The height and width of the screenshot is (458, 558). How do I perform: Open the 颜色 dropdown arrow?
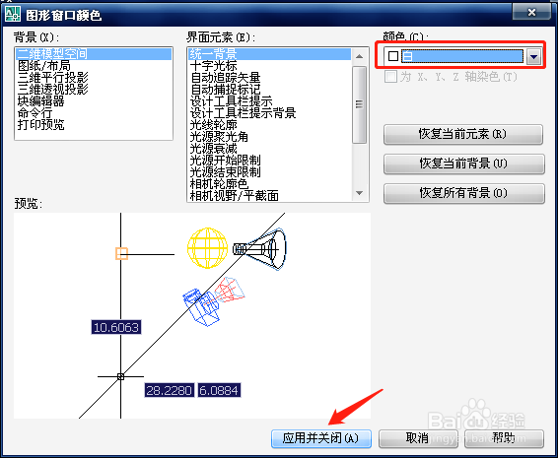click(x=533, y=56)
